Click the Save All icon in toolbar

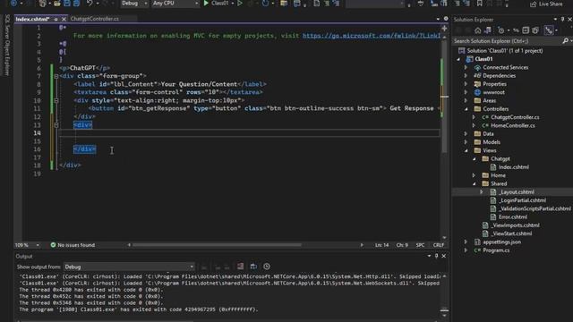coord(76,4)
